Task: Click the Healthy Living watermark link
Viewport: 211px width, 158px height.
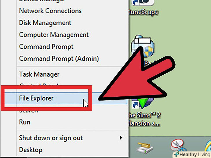Action: 192,155
